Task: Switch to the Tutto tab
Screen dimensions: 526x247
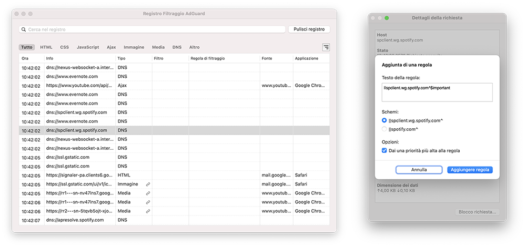Action: click(27, 47)
